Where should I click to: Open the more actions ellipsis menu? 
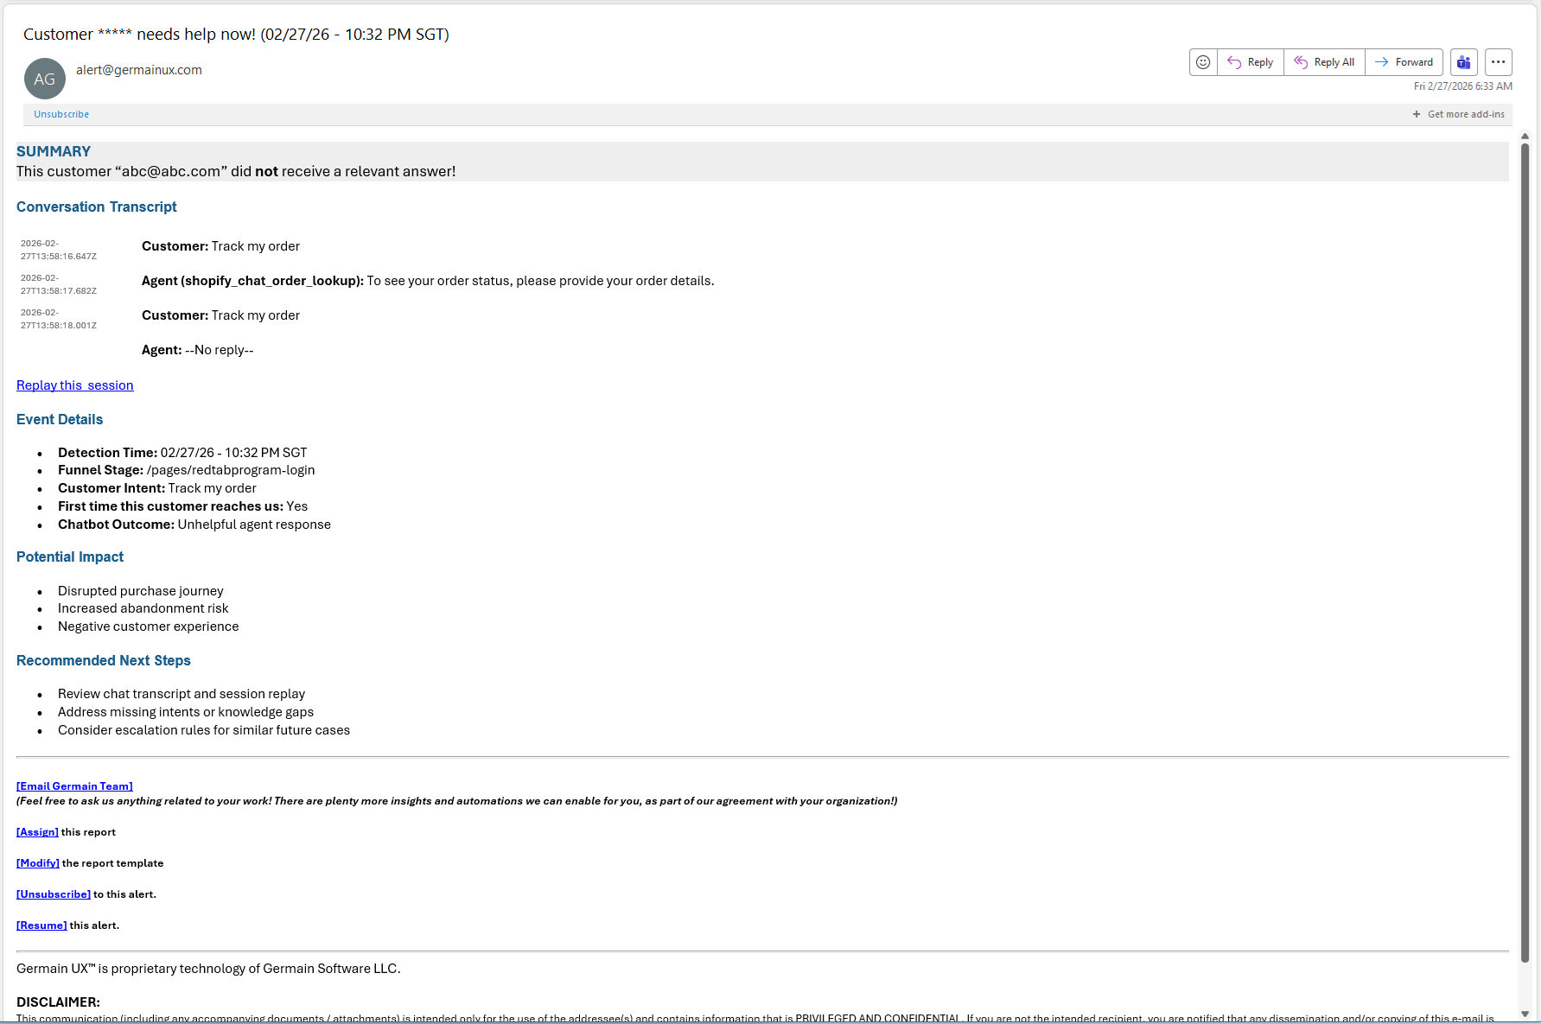1499,62
